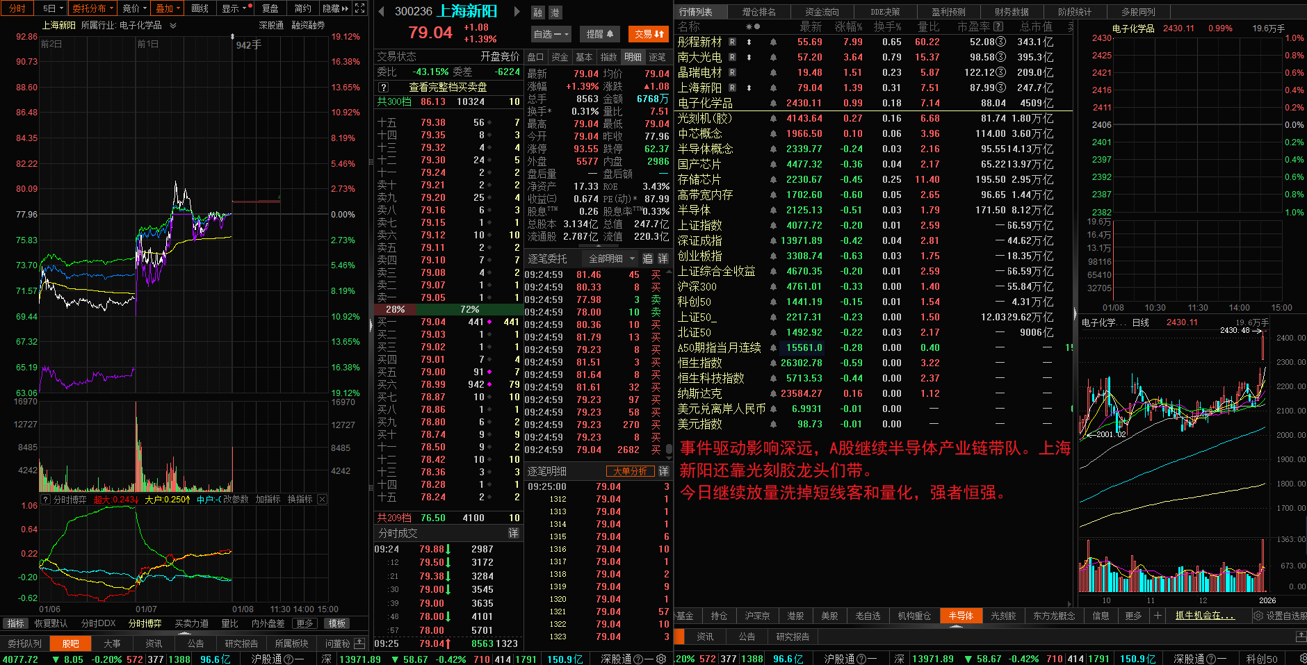Click status bar settings gear after 深股通

click(x=661, y=659)
